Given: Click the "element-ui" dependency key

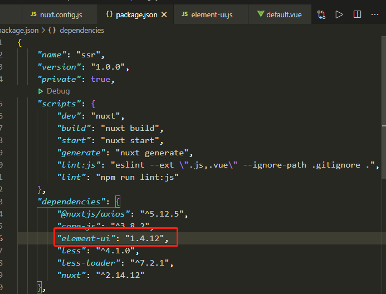Looking at the screenshot, I should pyautogui.click(x=86, y=238).
